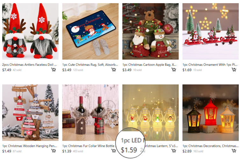Add $1.69 Christmas Ornament to cart
The width and height of the screenshot is (242, 160).
pyautogui.click(x=234, y=70)
